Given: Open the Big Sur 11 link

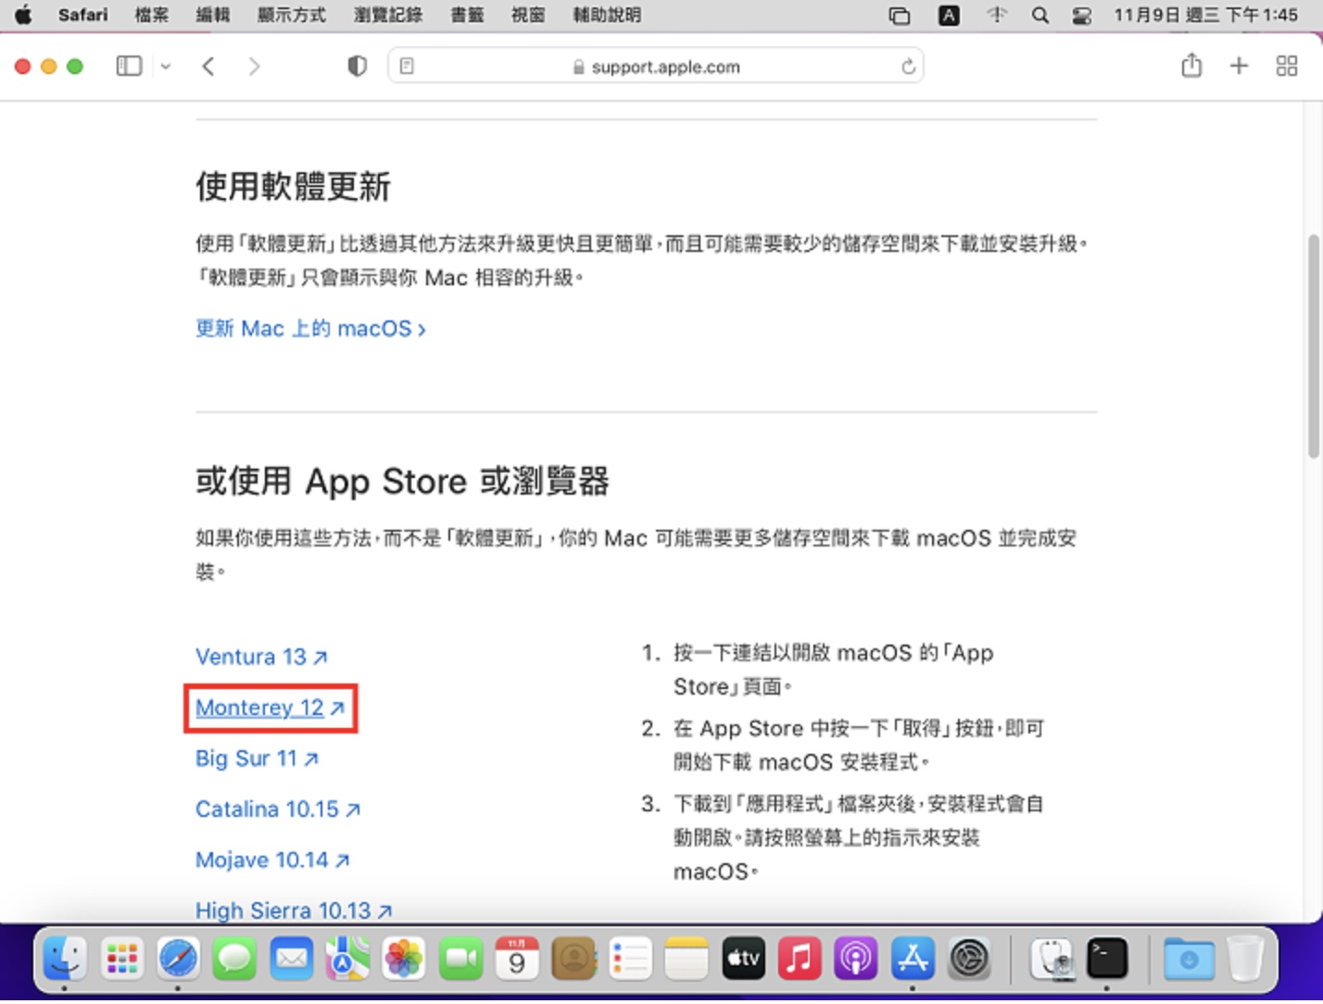Looking at the screenshot, I should coord(257,759).
